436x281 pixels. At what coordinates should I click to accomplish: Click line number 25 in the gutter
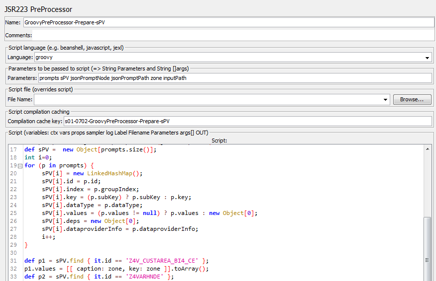(x=13, y=213)
